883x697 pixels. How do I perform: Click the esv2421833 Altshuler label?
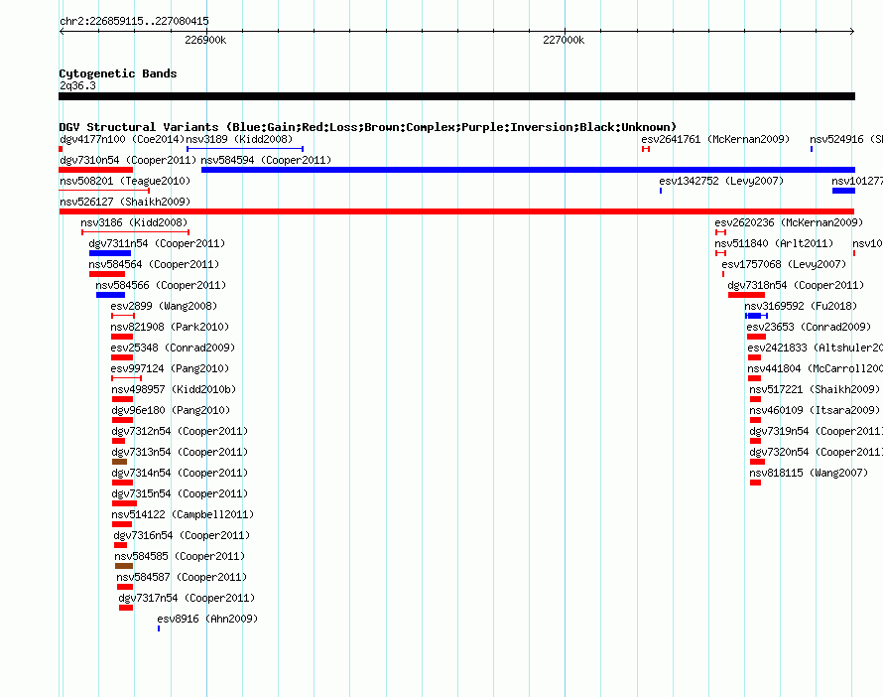click(x=815, y=348)
